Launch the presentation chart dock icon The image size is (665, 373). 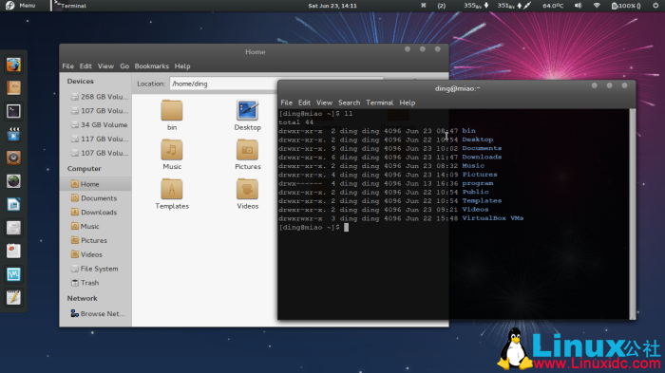pos(13,251)
